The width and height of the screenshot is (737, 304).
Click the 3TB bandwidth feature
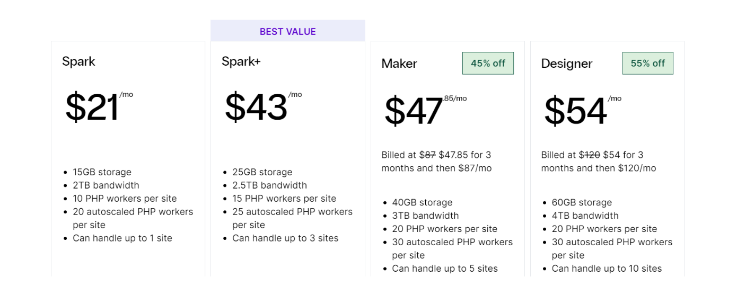(425, 216)
